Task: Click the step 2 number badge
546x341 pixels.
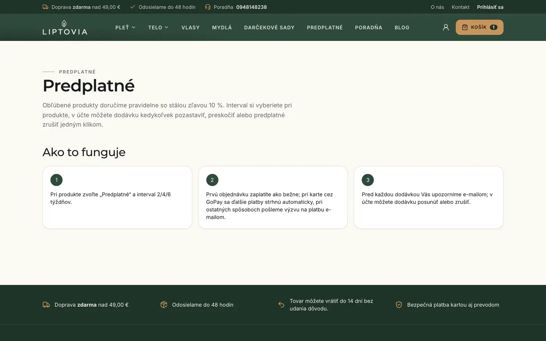Action: click(212, 180)
